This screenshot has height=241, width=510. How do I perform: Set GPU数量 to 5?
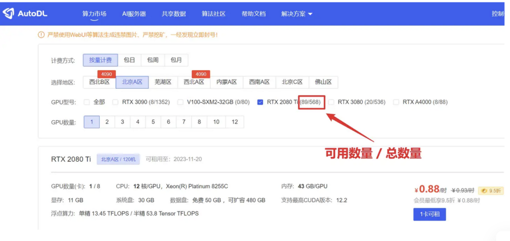[x=153, y=122]
